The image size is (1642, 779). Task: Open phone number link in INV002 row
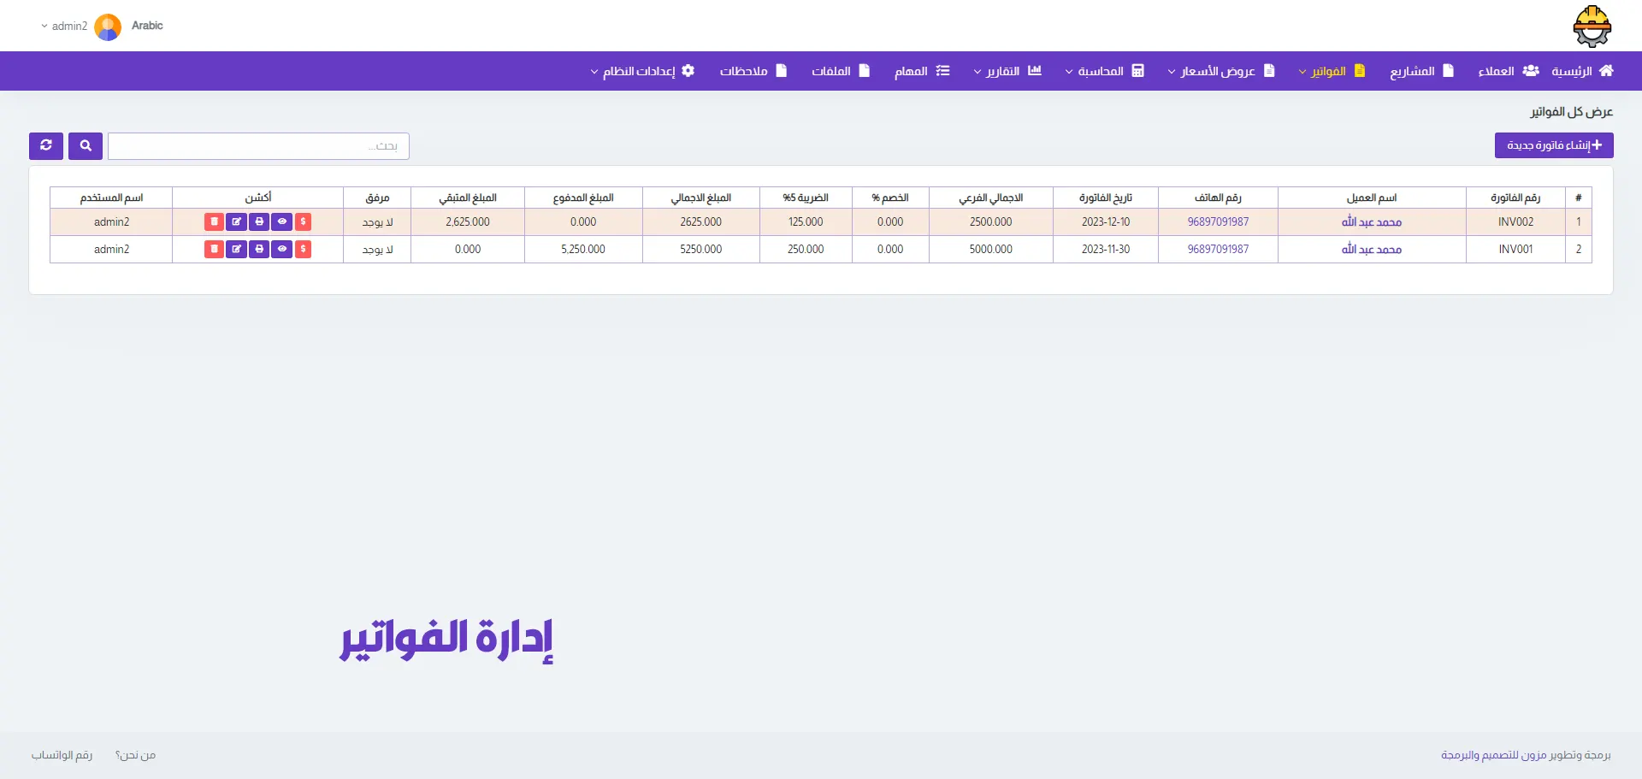coord(1218,222)
